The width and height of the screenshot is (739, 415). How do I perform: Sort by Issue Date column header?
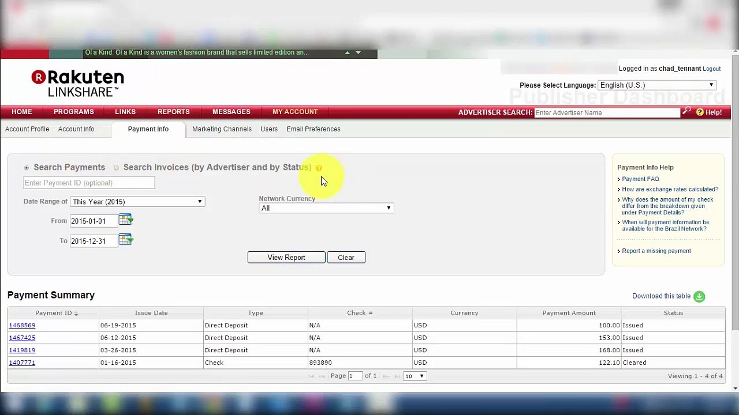(x=151, y=313)
